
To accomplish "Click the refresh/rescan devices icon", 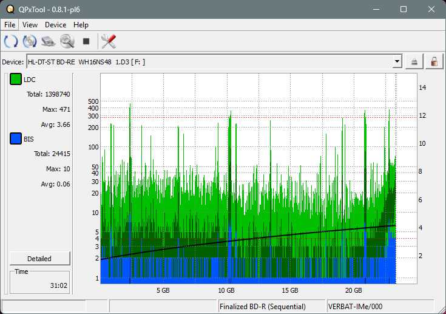I will coord(11,41).
